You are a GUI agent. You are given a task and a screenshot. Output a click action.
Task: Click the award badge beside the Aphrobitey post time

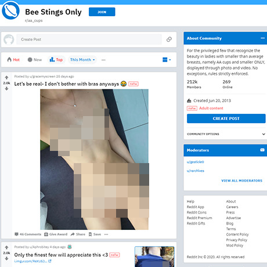(x=70, y=247)
